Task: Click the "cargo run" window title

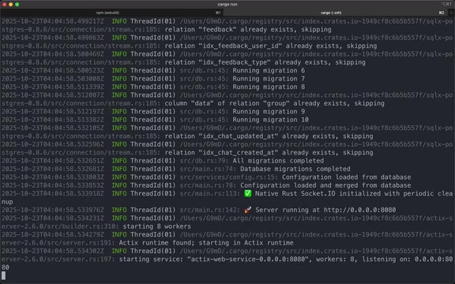Action: click(227, 5)
